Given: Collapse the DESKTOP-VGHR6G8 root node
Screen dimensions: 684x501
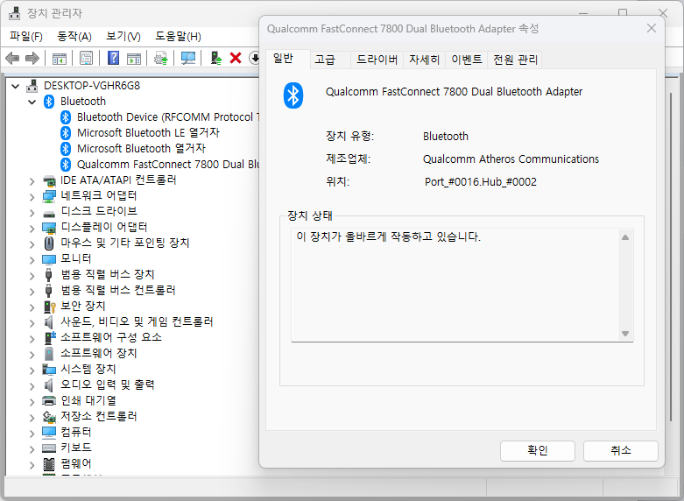Looking at the screenshot, I should coord(15,86).
